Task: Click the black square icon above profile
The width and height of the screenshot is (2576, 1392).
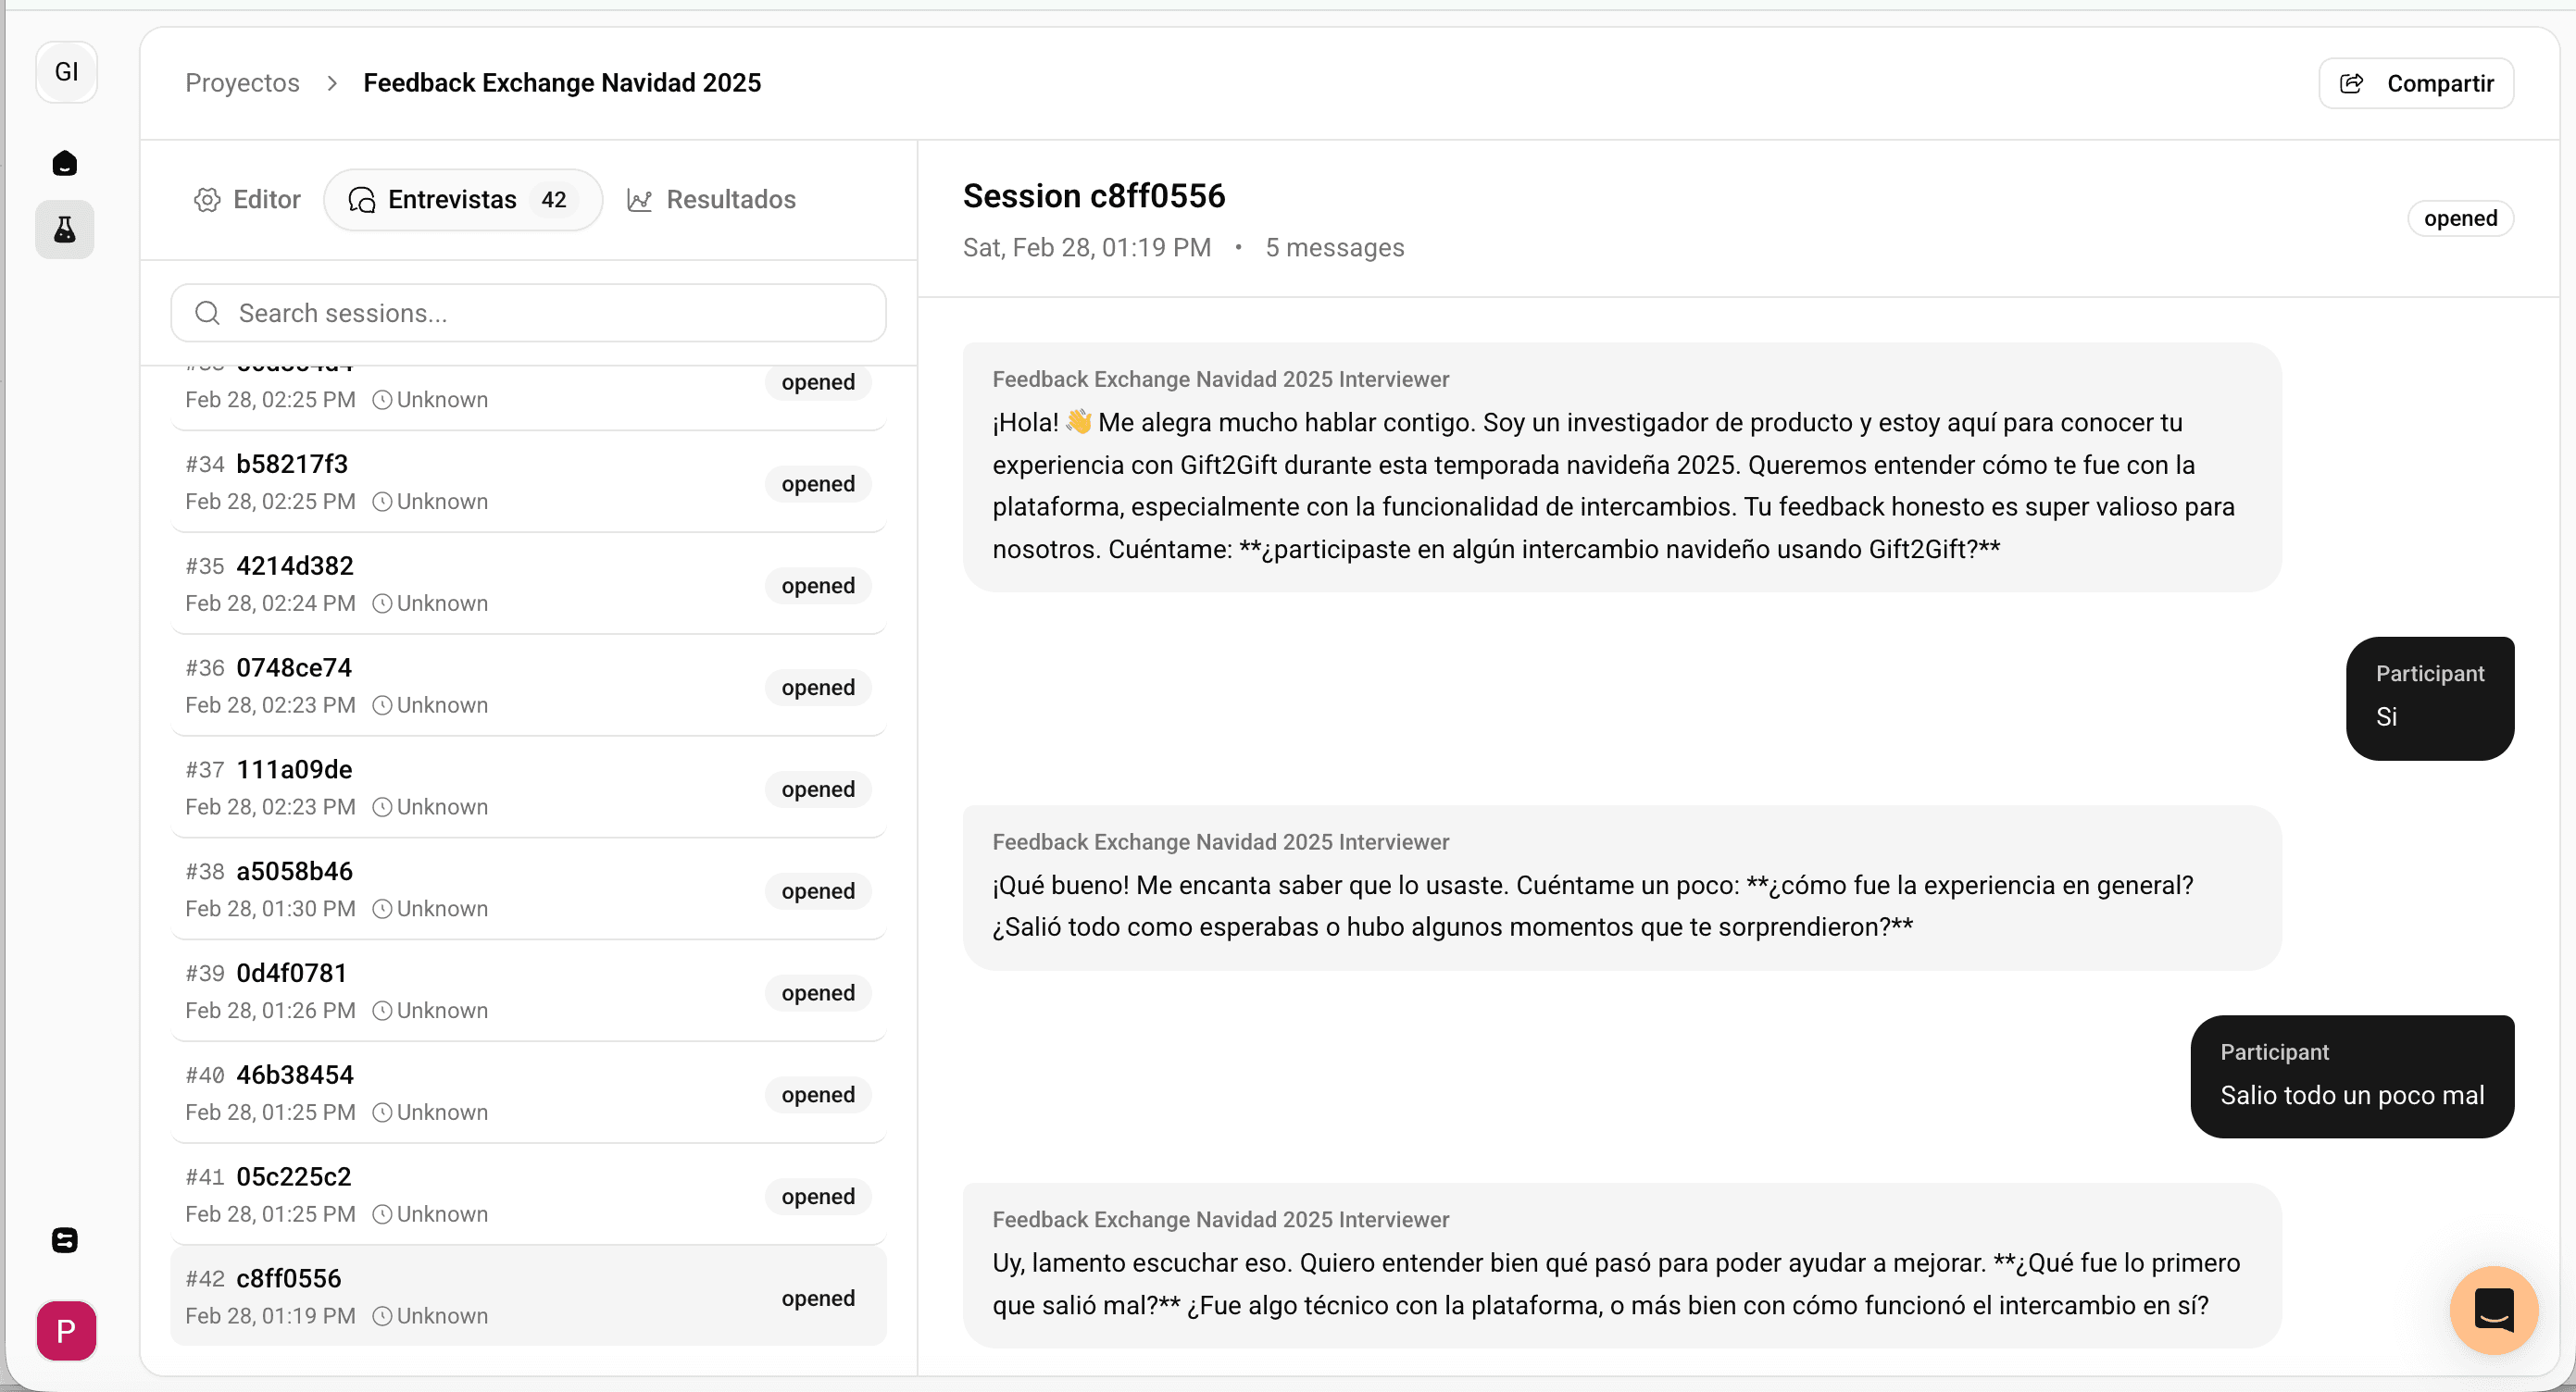Action: click(65, 1240)
